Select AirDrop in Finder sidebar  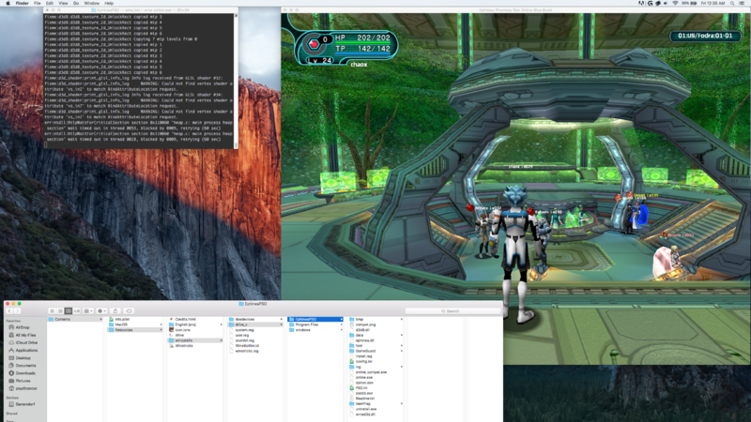click(22, 327)
